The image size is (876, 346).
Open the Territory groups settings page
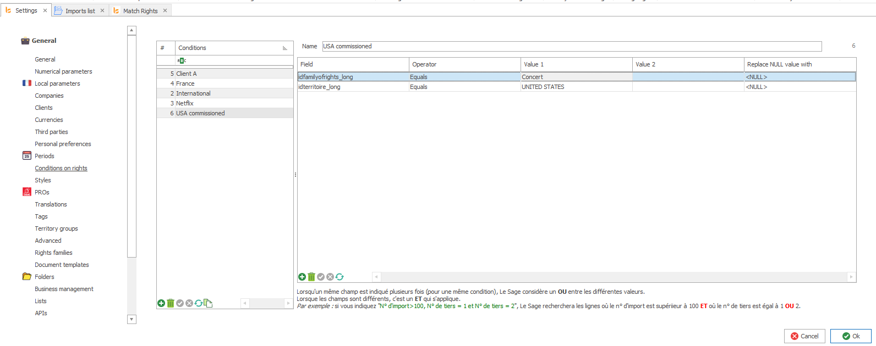(x=56, y=228)
